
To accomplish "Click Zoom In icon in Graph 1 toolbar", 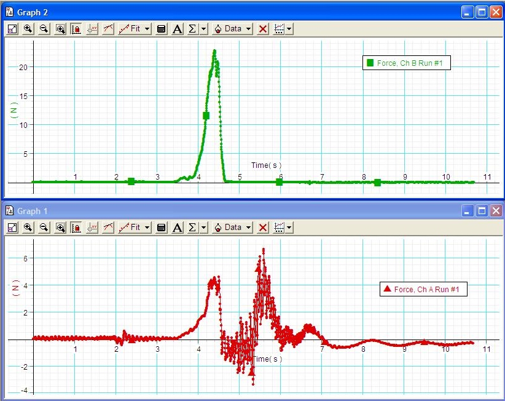I will tap(28, 228).
